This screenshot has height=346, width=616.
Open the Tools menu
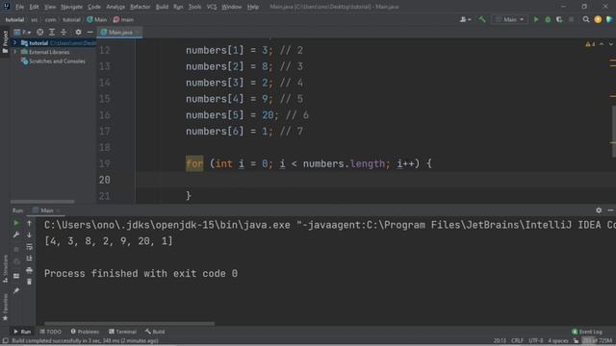(194, 7)
